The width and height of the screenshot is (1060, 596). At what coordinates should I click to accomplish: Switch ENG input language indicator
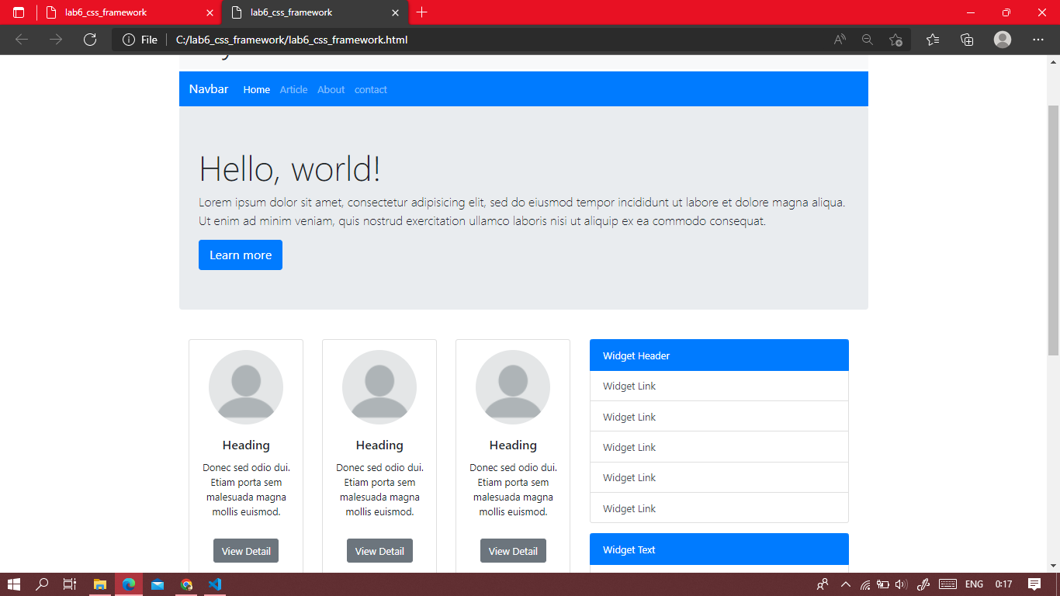[x=974, y=584]
